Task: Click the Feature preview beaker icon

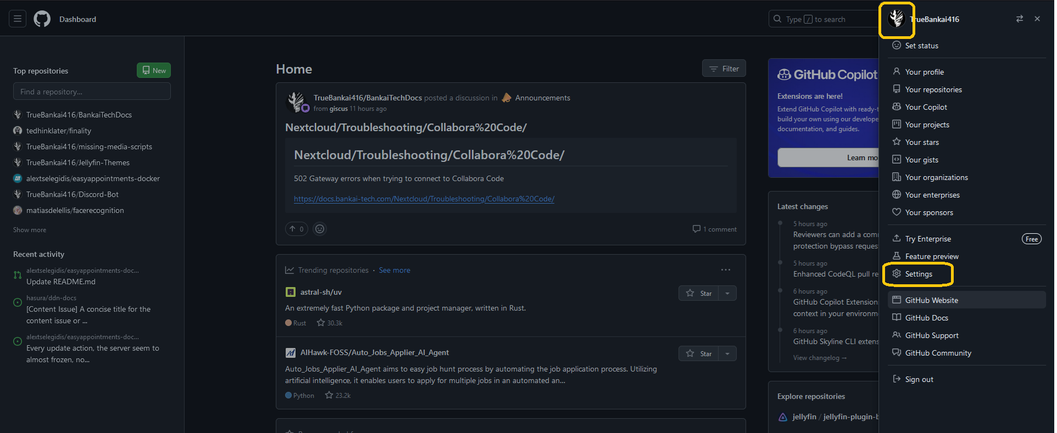Action: tap(897, 256)
